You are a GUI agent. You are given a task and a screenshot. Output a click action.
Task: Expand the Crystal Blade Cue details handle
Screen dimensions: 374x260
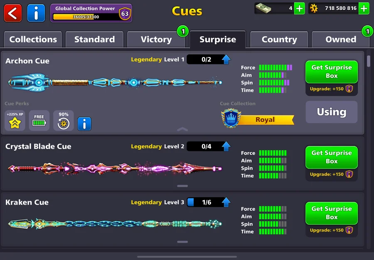point(182,186)
